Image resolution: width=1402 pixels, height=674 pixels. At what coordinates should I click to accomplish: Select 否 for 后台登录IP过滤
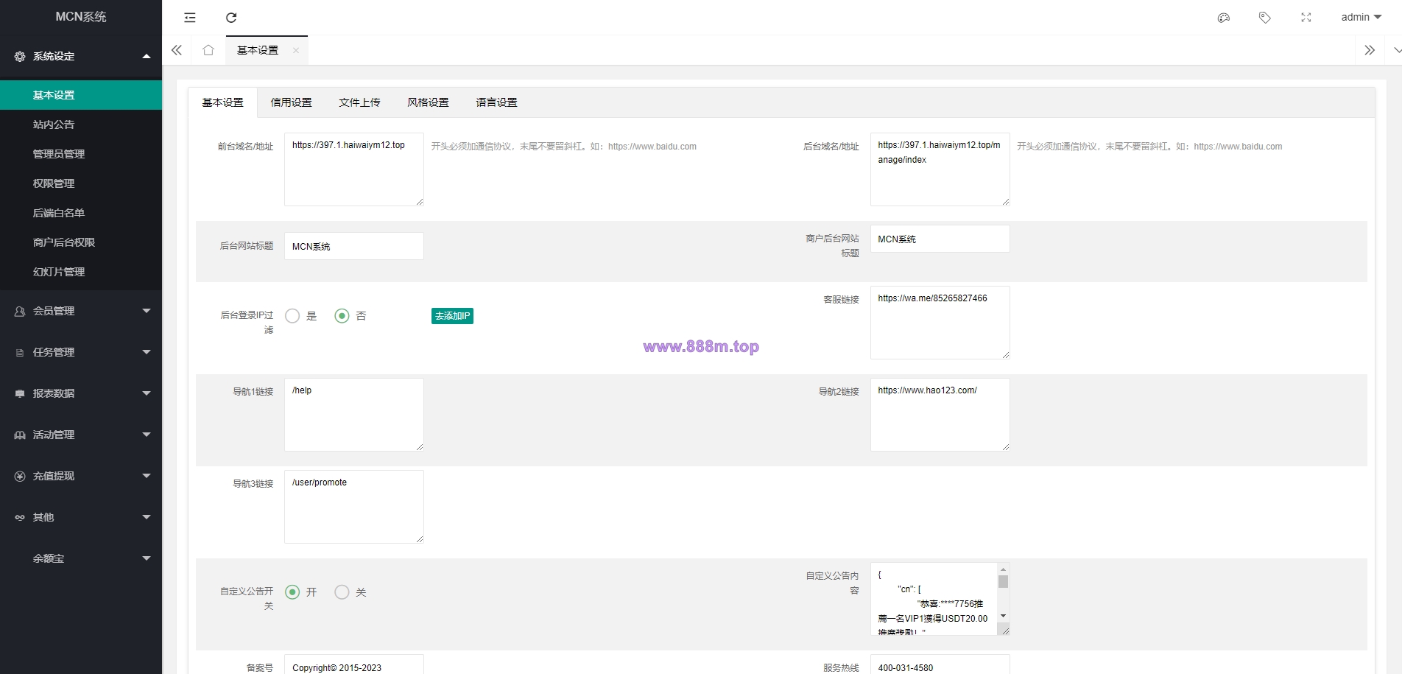tap(342, 316)
